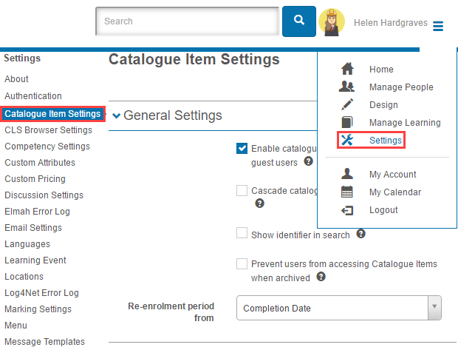
Task: Open the hamburger menu icon
Action: pyautogui.click(x=438, y=26)
